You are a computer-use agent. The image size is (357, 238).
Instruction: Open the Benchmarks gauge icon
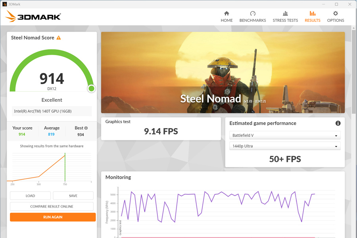point(253,13)
